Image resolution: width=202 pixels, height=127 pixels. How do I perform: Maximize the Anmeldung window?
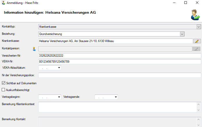[185, 3]
